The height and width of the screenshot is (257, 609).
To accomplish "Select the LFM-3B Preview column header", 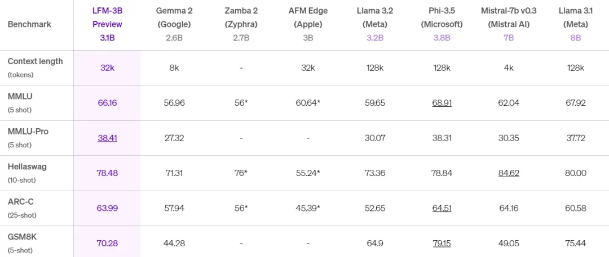I will click(x=107, y=24).
